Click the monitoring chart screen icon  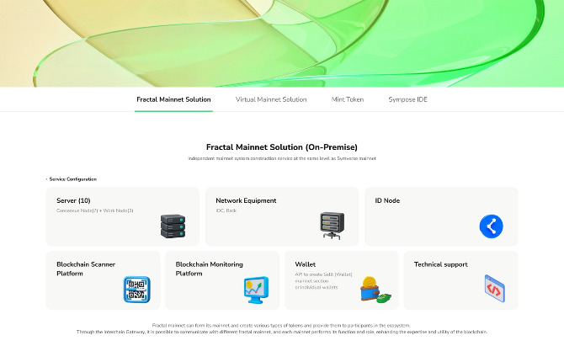pos(256,290)
